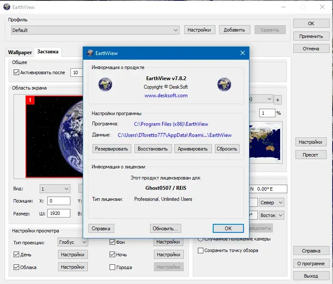Image resolution: width=333 pixels, height=284 pixels.
Task: Click the 'О программе' button
Action: (311, 264)
